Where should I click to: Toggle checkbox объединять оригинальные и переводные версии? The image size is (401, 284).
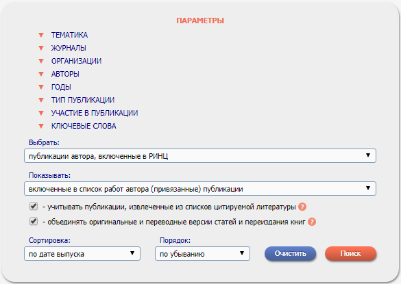tap(34, 221)
